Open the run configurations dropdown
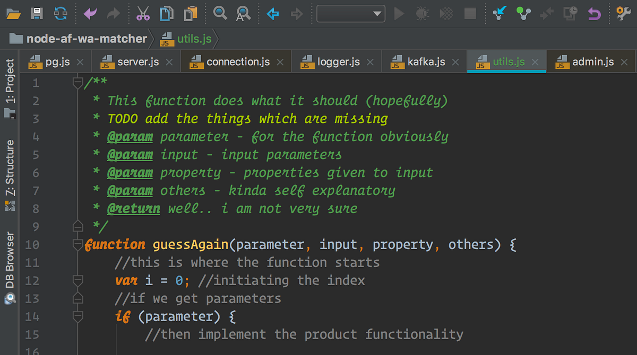Image resolution: width=637 pixels, height=355 pixels. pyautogui.click(x=350, y=13)
